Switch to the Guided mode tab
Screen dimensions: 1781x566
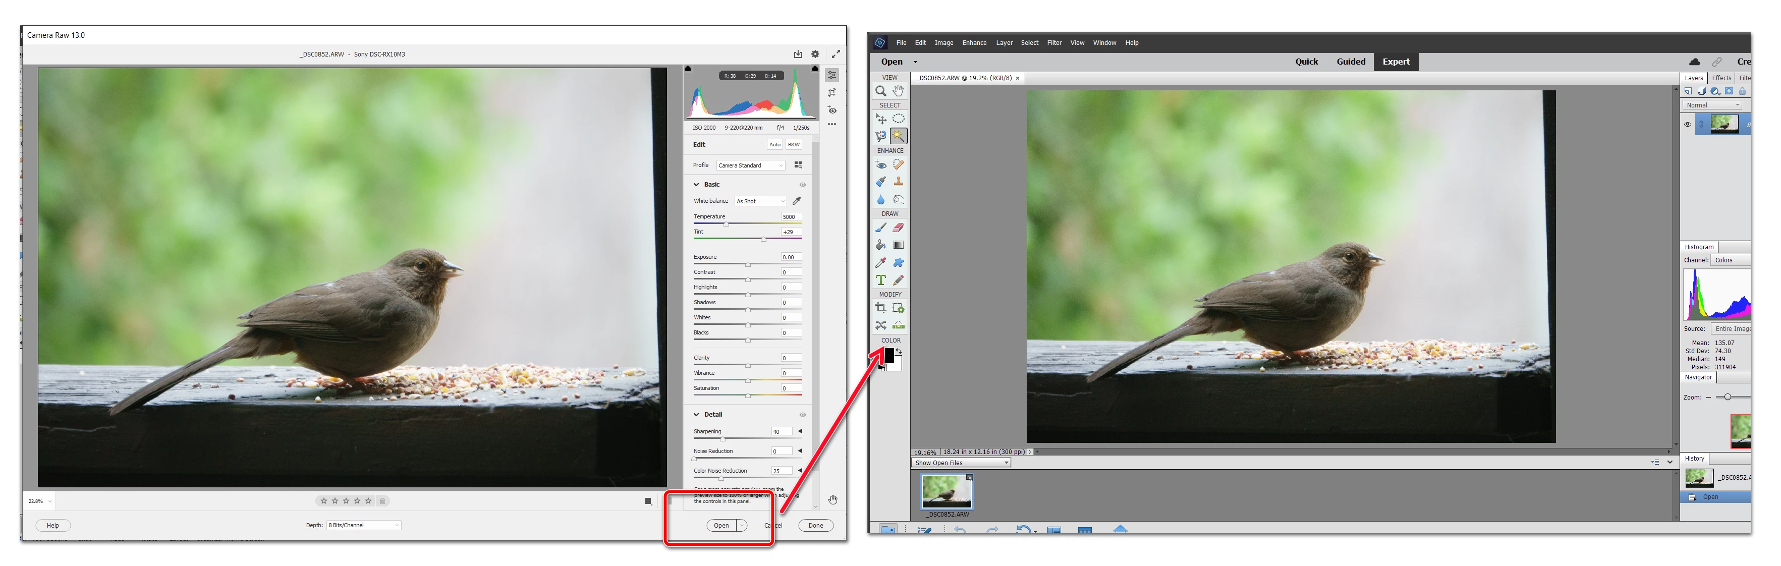click(x=1350, y=62)
